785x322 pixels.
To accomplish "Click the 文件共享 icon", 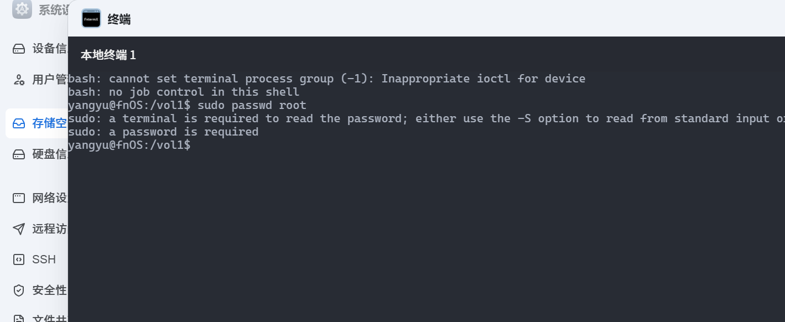I will click(x=18, y=318).
